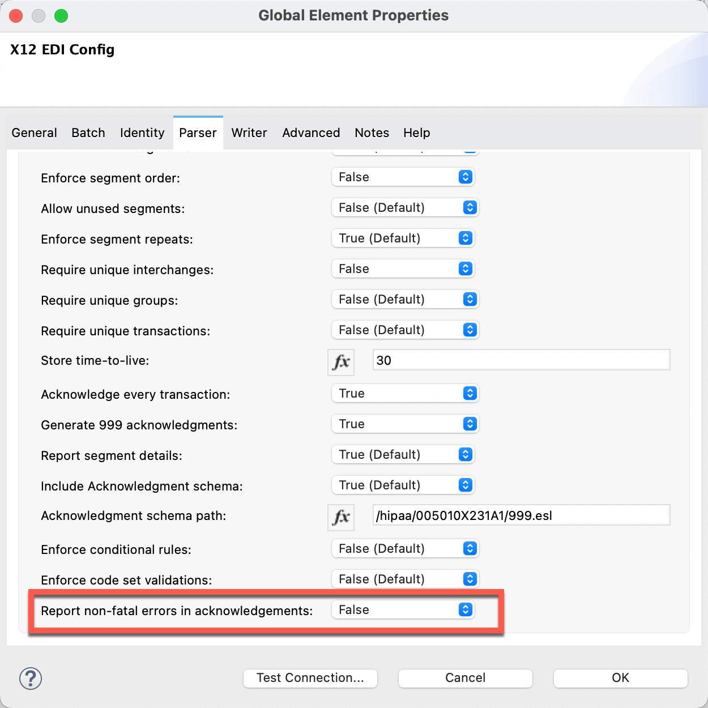Switch to the Advanced tab
This screenshot has width=708, height=708.
[311, 133]
